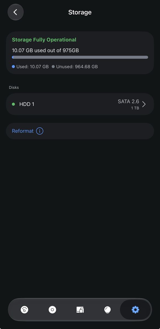This screenshot has height=329, width=160.
Task: Open the HDD 1 disk row
Action: tap(80, 104)
